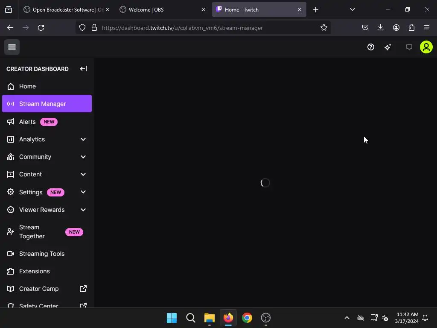The height and width of the screenshot is (328, 437).
Task: Save to Pocket icon
Action: [365, 27]
